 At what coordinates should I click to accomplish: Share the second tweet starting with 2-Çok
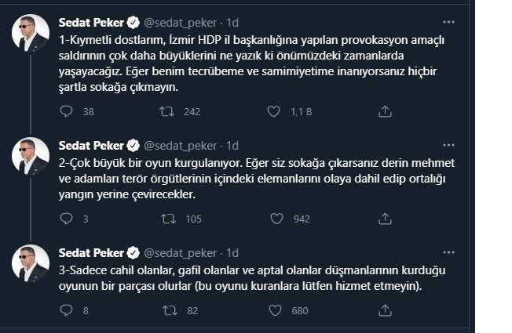click(x=385, y=219)
